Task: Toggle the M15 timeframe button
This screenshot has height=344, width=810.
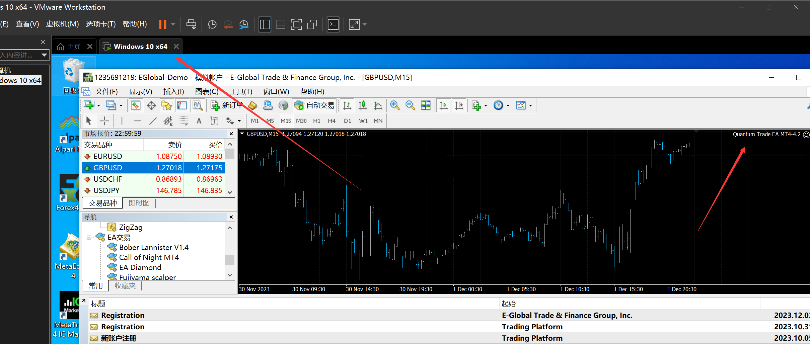Action: [x=286, y=121]
